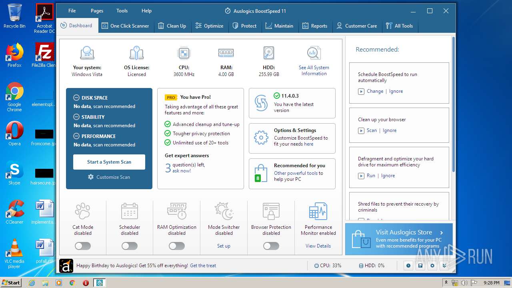Click the volume speaker tray icon
This screenshot has height=288, width=512.
click(x=464, y=283)
